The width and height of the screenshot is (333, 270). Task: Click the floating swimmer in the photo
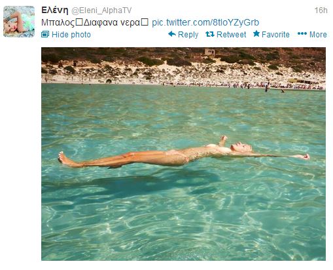tap(184, 153)
